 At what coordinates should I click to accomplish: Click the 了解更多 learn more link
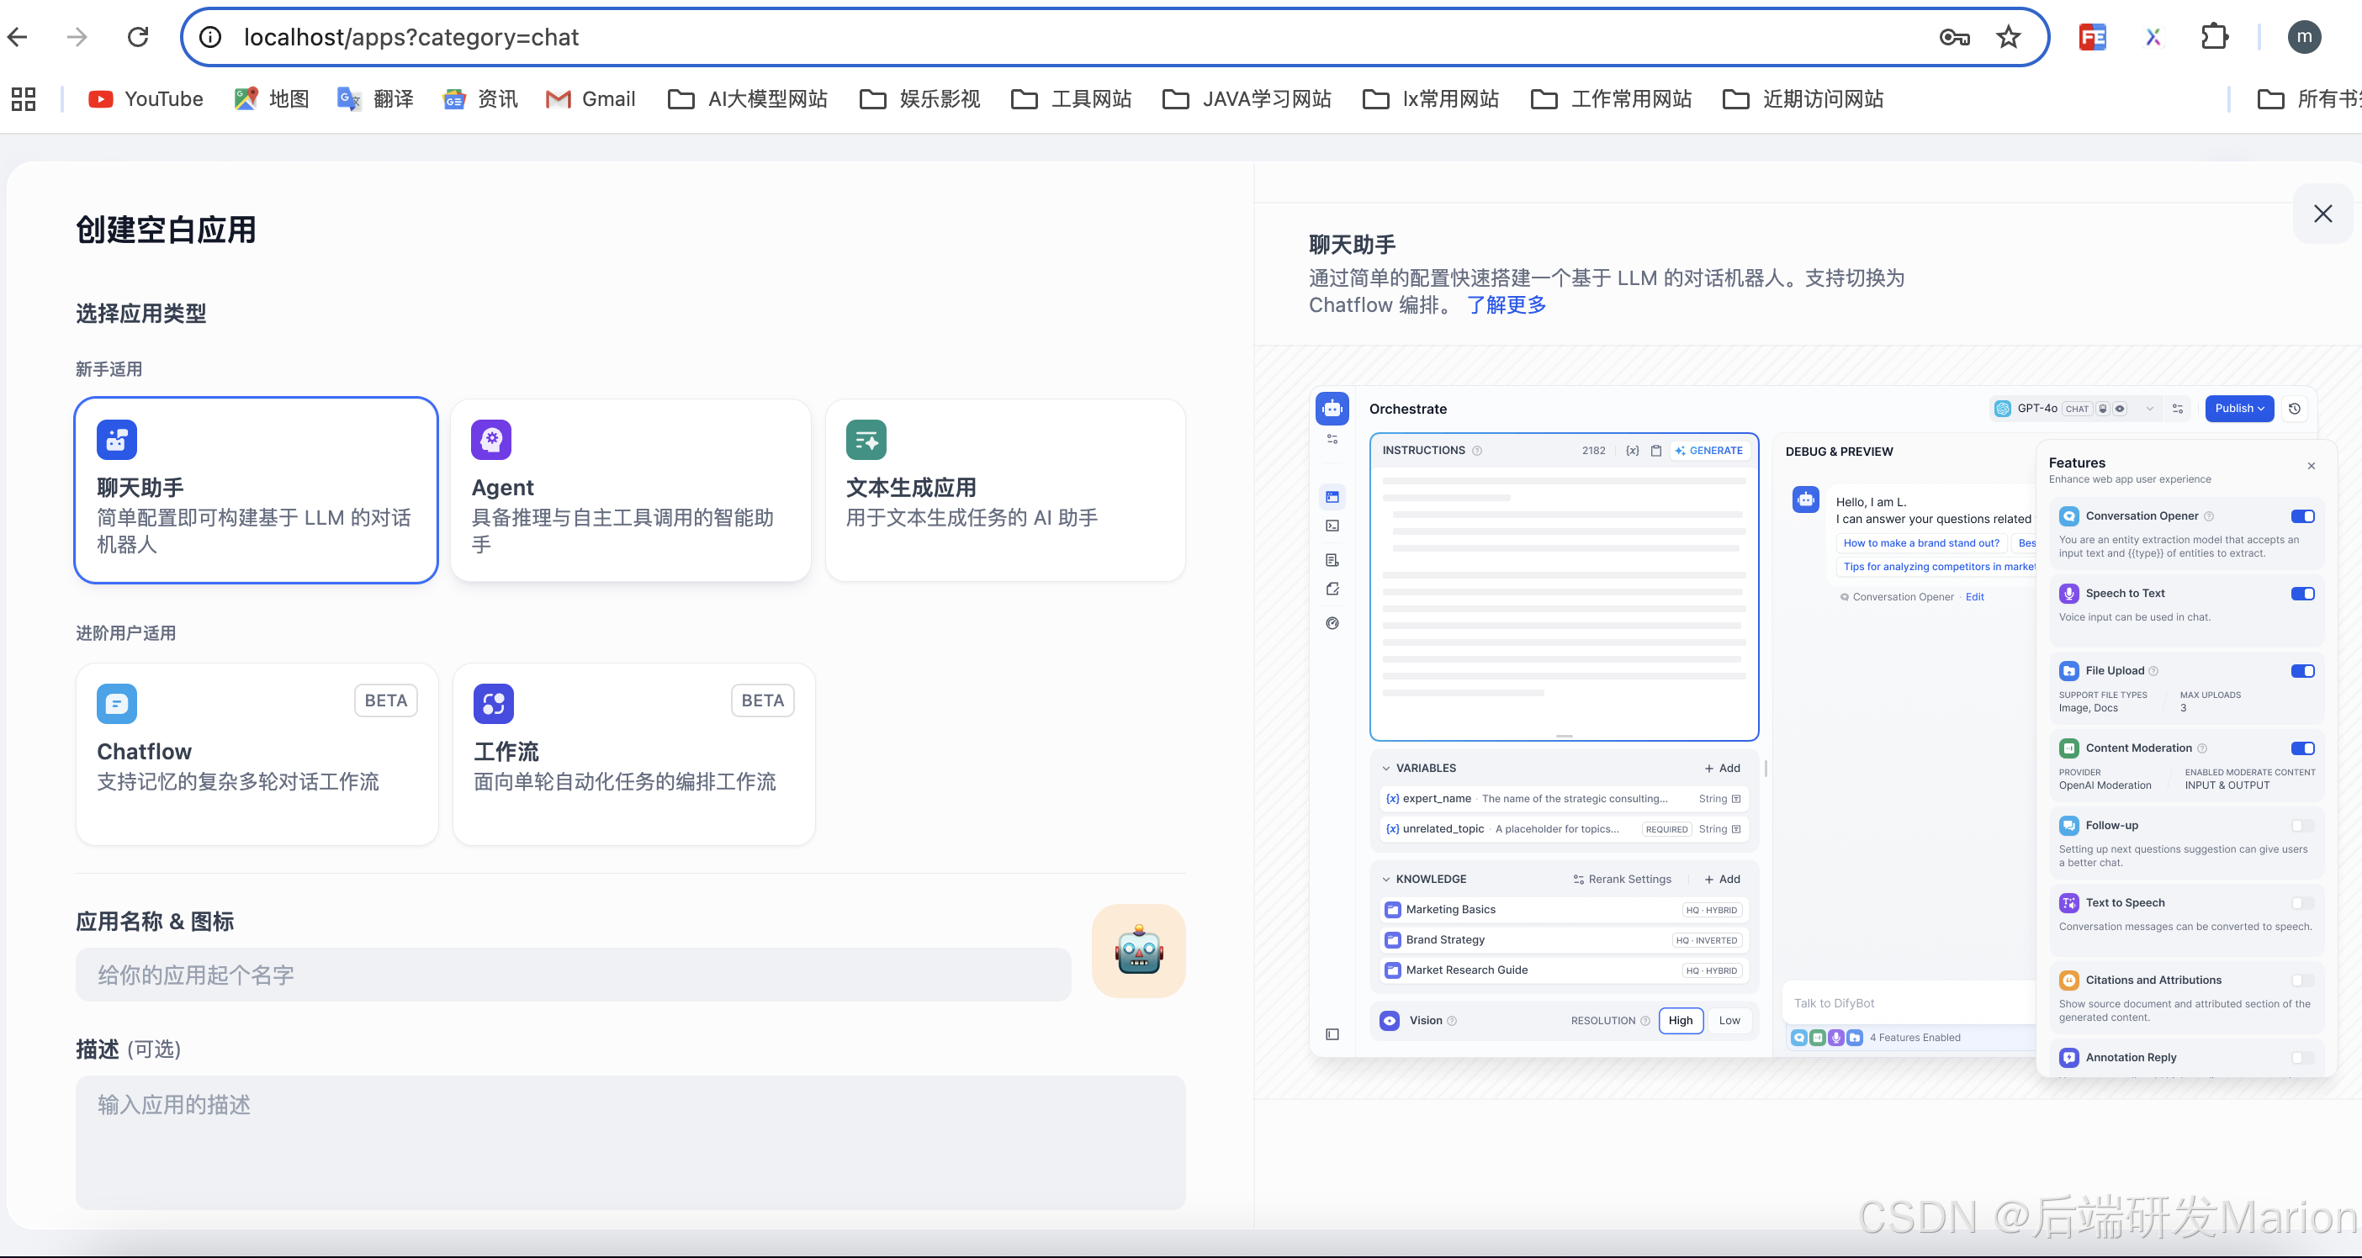click(1507, 304)
